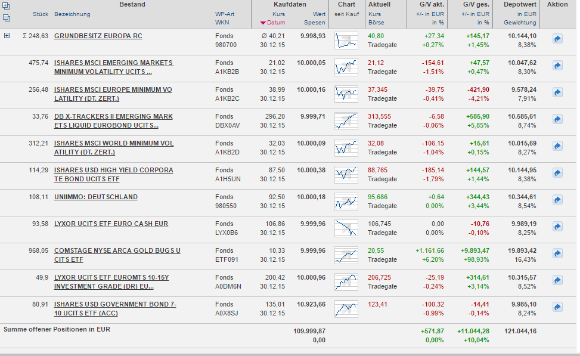Click action arrow for ISHARES MSCI EUROPE MINIMUM
The image size is (580, 356).
pyautogui.click(x=557, y=92)
